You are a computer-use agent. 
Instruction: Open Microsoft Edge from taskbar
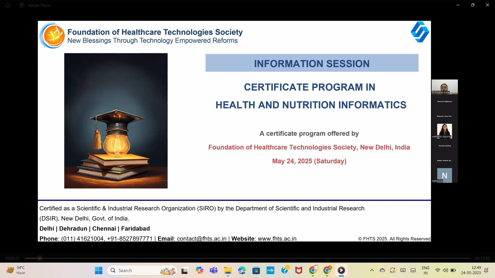click(242, 270)
